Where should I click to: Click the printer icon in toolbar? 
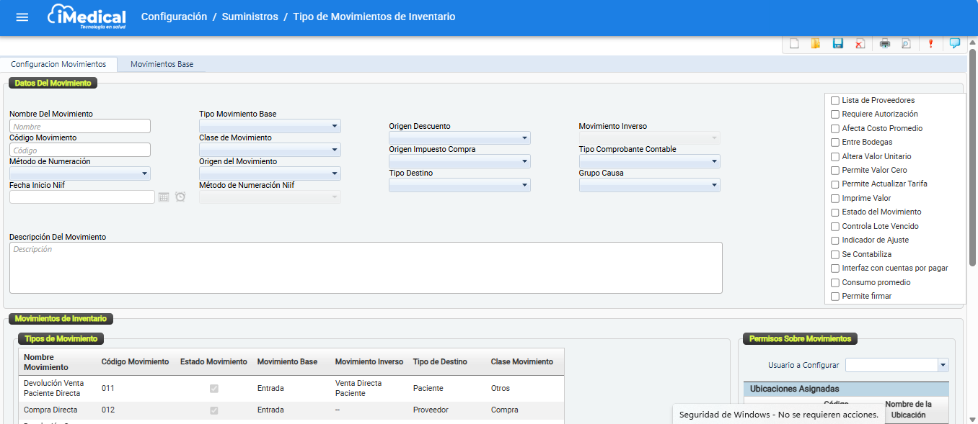pyautogui.click(x=885, y=44)
